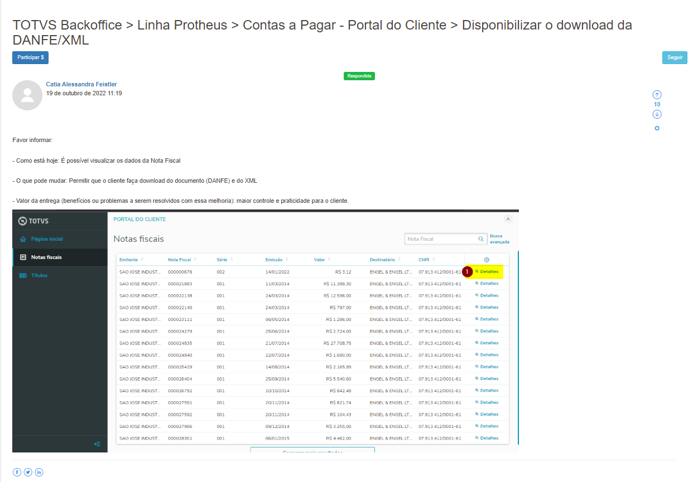Click the emission date 06/01/2015 cell

277,438
